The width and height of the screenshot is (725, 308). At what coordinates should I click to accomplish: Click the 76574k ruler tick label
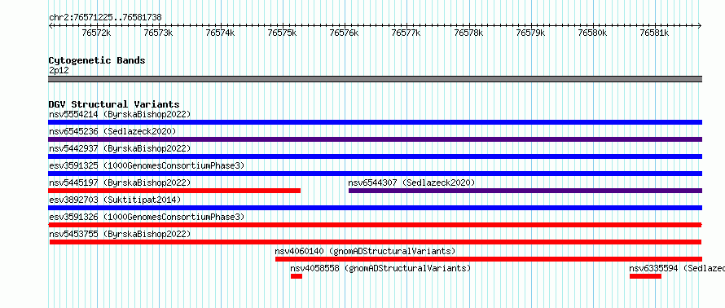pos(221,33)
